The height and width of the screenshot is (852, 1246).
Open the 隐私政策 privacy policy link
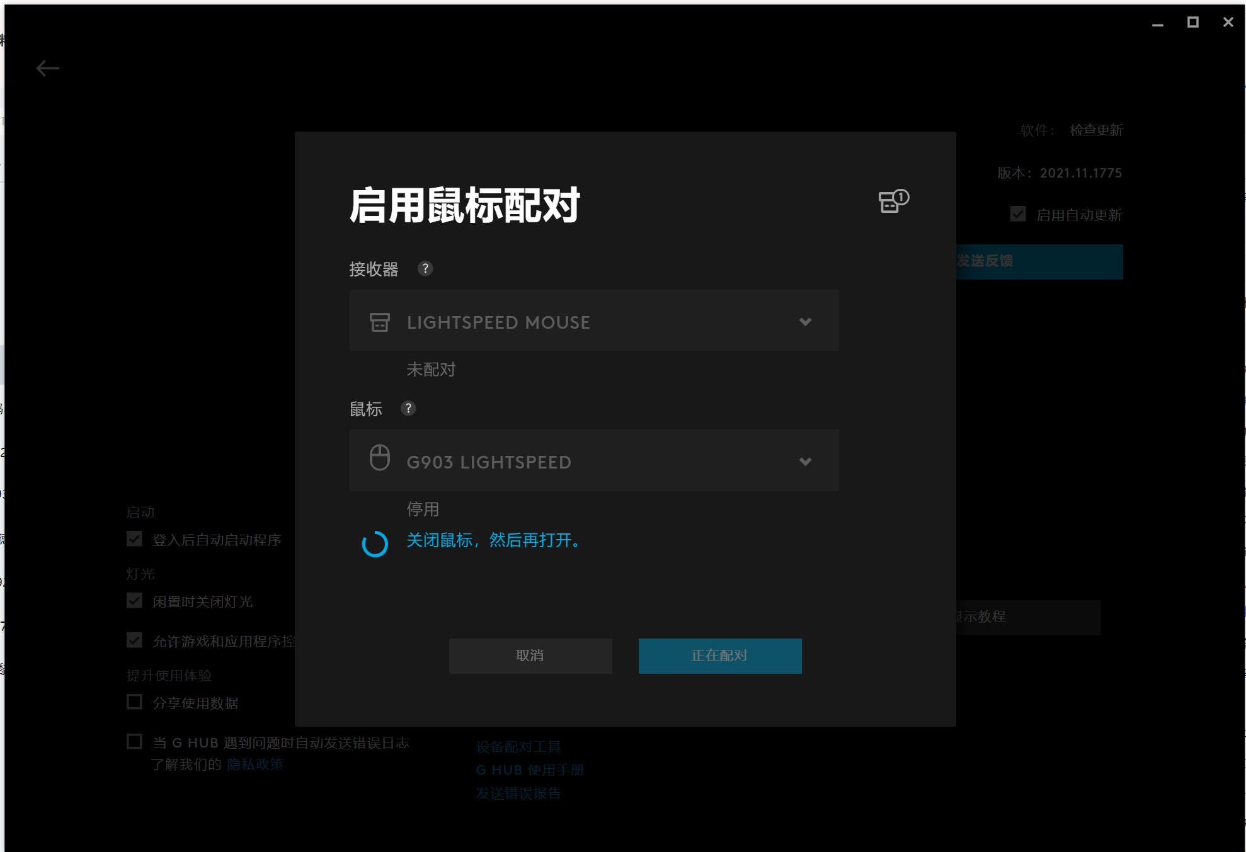coord(255,764)
